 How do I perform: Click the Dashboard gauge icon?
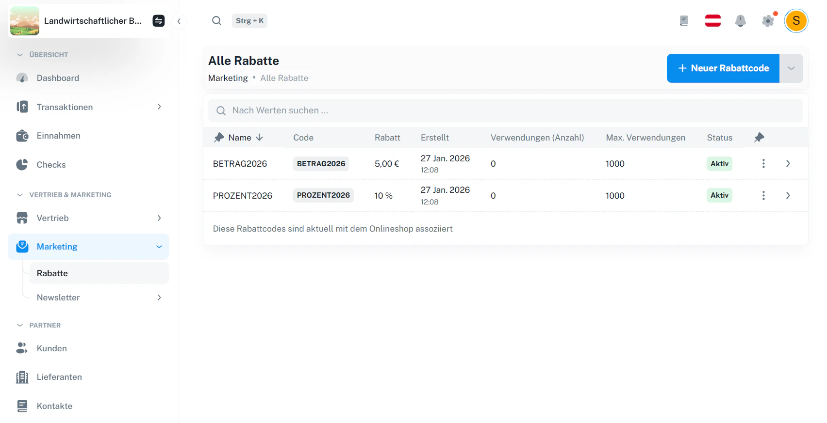coord(22,78)
